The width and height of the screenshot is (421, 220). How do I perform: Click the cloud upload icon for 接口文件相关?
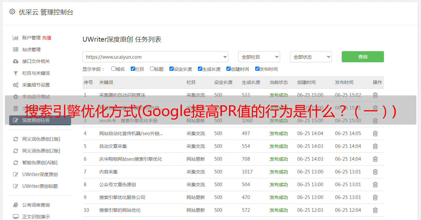15,61
